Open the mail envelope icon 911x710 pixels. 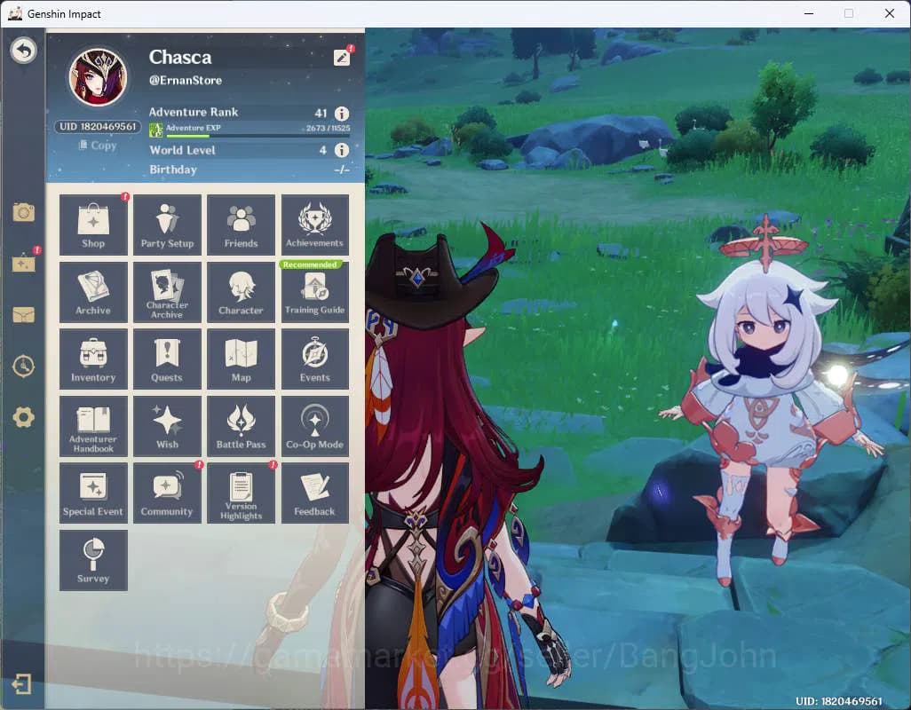[x=23, y=315]
